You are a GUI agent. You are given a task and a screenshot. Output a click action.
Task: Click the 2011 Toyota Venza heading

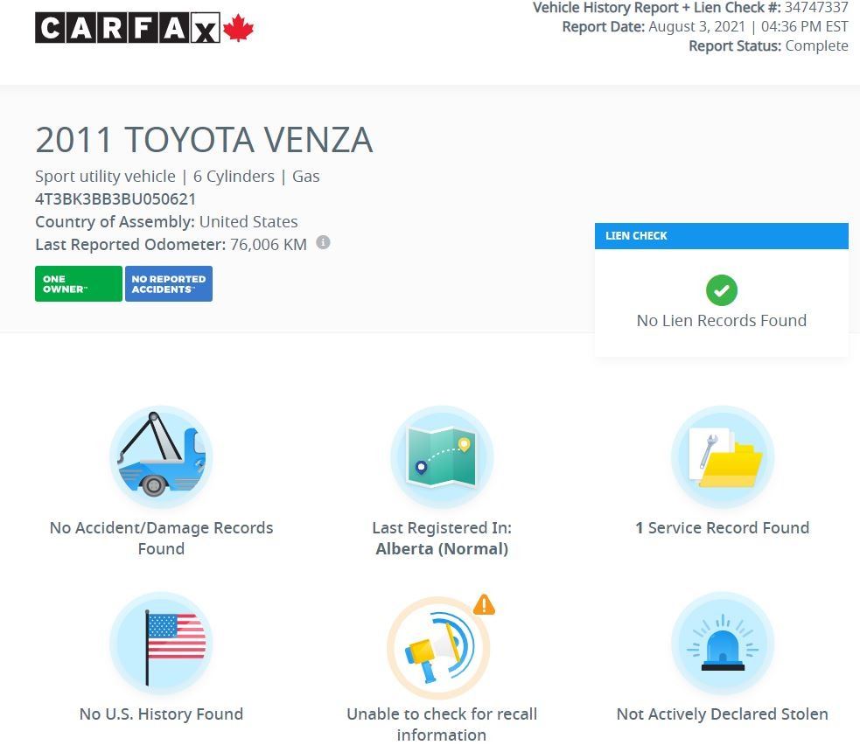204,140
